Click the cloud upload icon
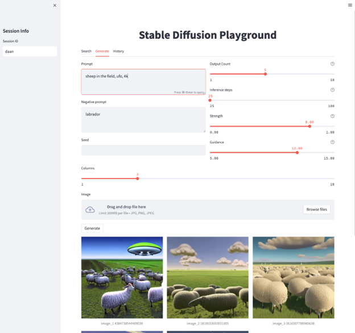Image resolution: width=355 pixels, height=333 pixels. [x=90, y=209]
